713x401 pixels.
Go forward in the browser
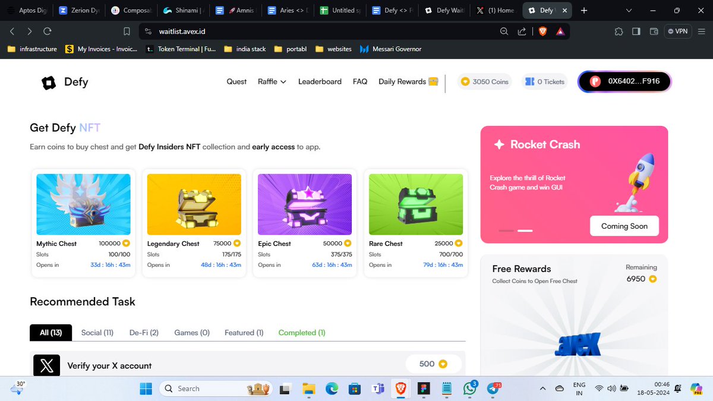(x=30, y=31)
